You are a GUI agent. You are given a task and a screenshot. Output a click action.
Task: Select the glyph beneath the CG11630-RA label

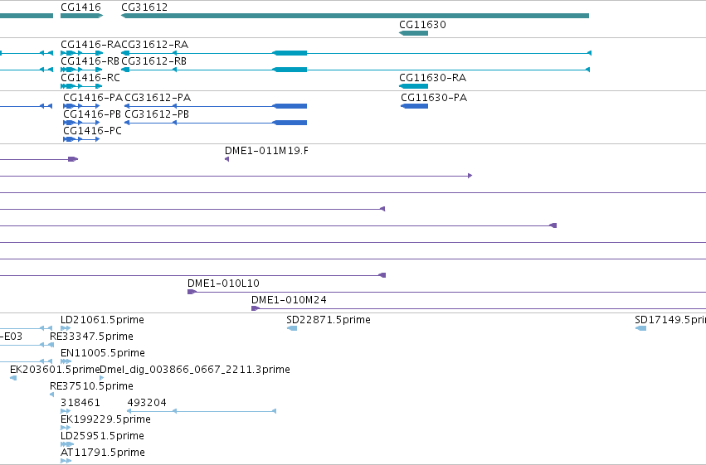[413, 86]
